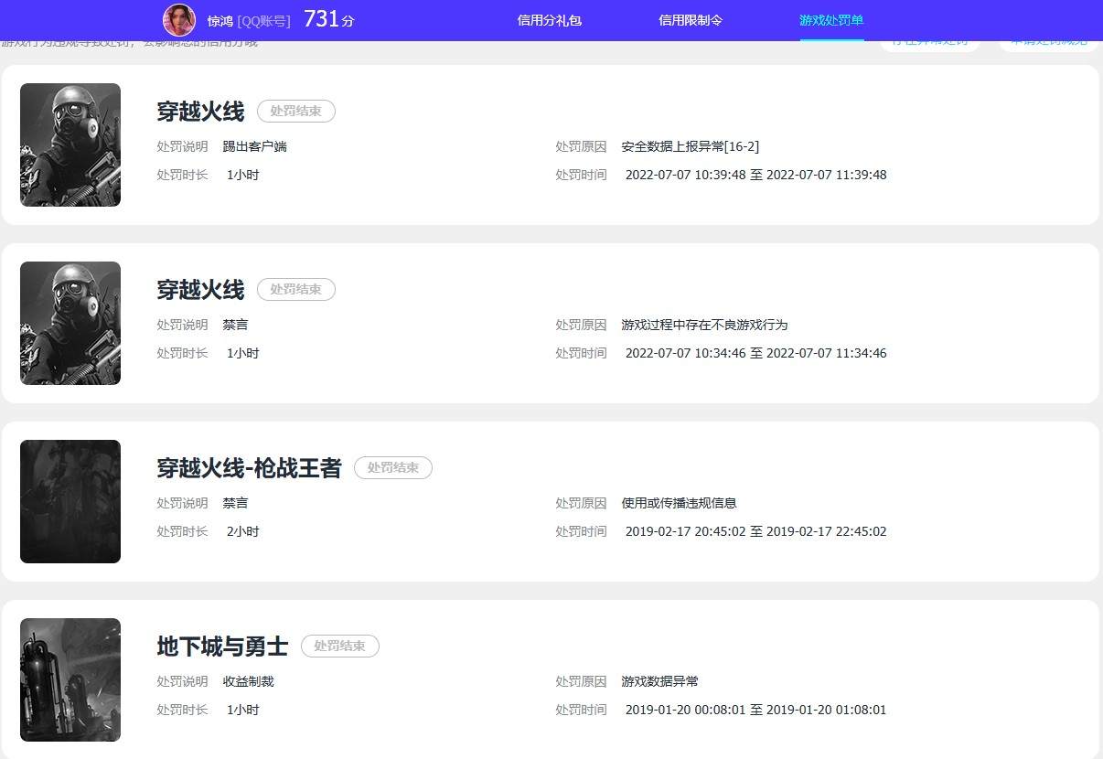This screenshot has width=1103, height=759.
Task: Click the 地下城与勇士 title
Action: 222,647
